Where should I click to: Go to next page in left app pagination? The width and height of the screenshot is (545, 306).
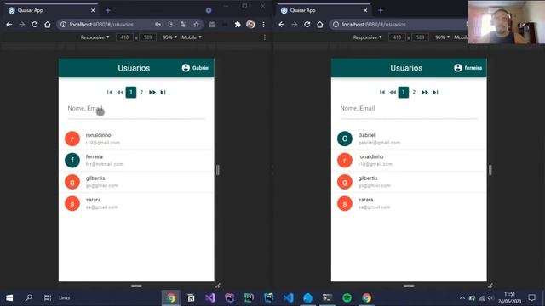[x=152, y=92]
